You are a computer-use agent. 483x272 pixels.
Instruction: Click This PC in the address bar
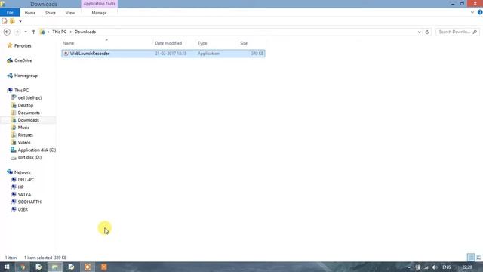coord(59,32)
